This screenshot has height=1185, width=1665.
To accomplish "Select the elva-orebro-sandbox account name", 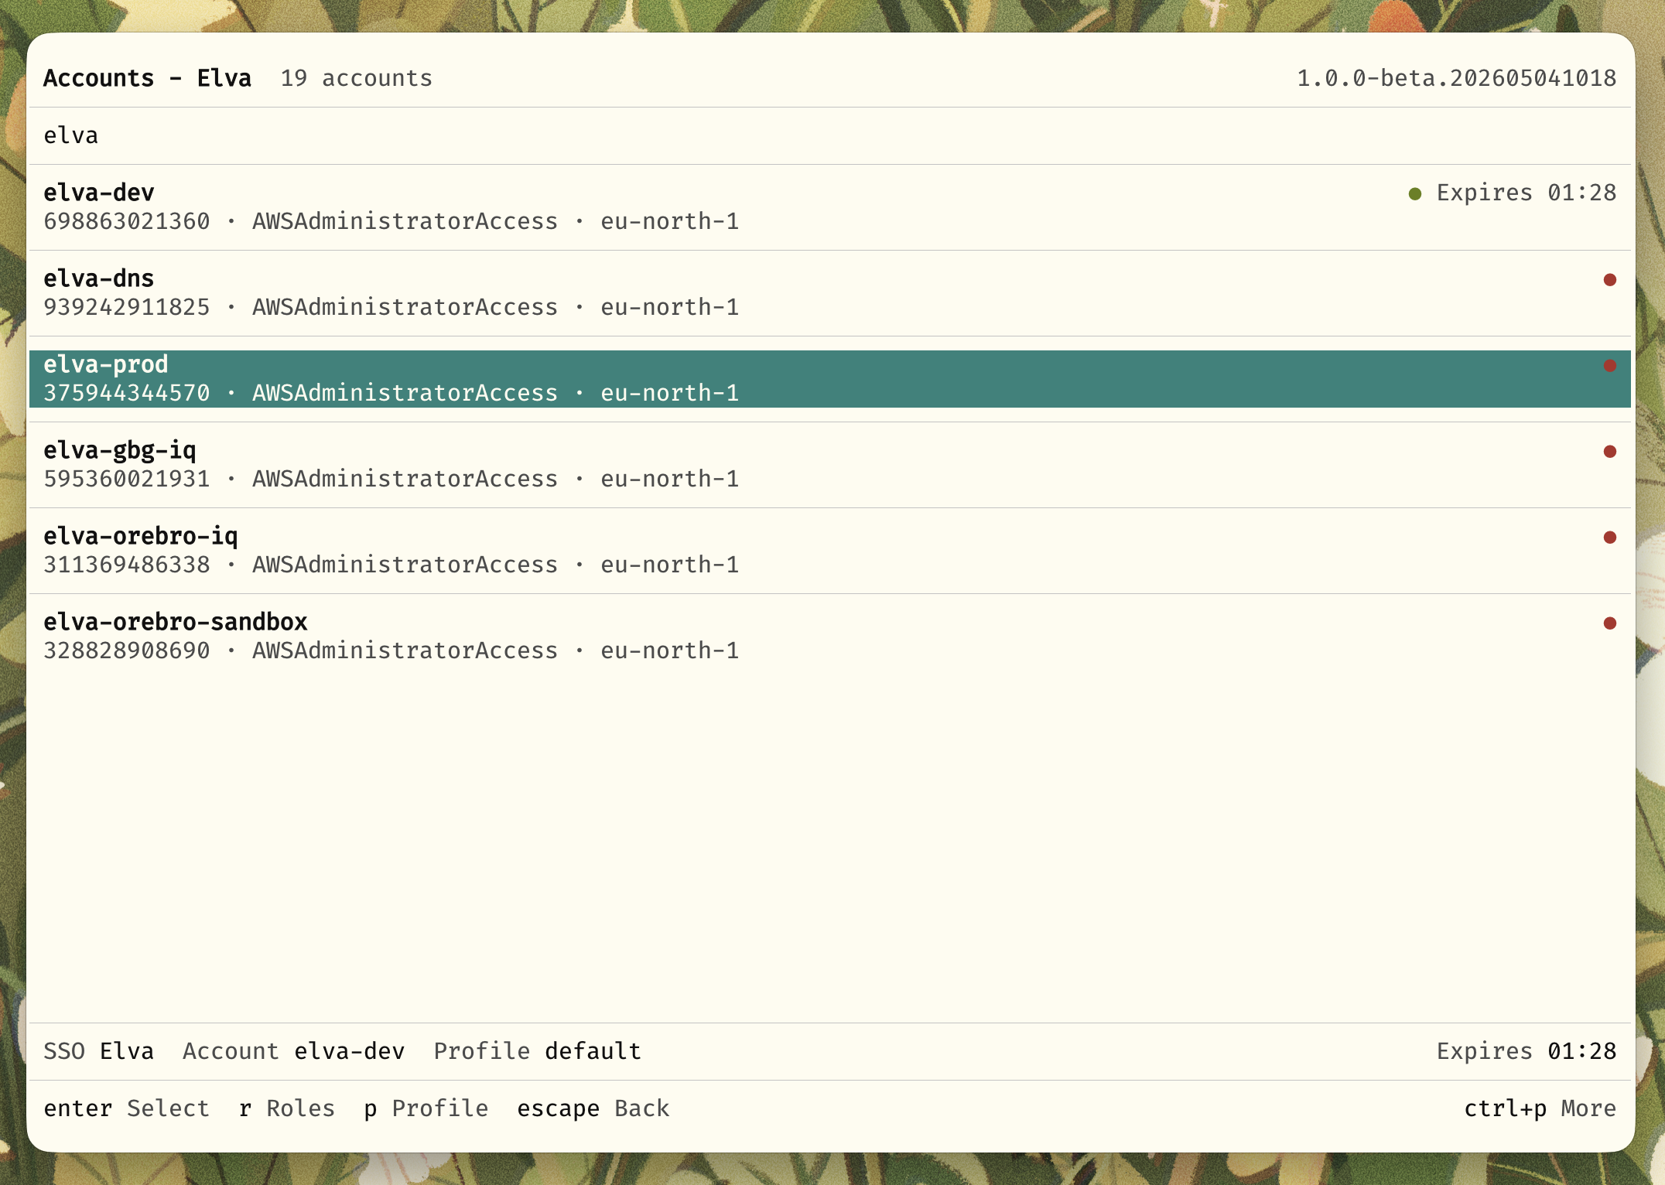I will coord(176,622).
